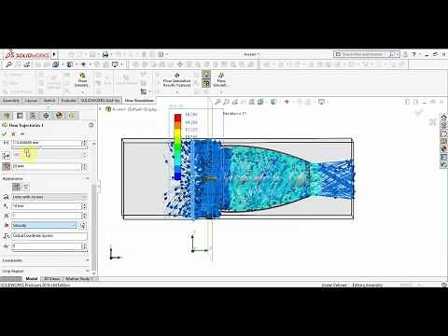Click the SolidWorks logo

27,55
